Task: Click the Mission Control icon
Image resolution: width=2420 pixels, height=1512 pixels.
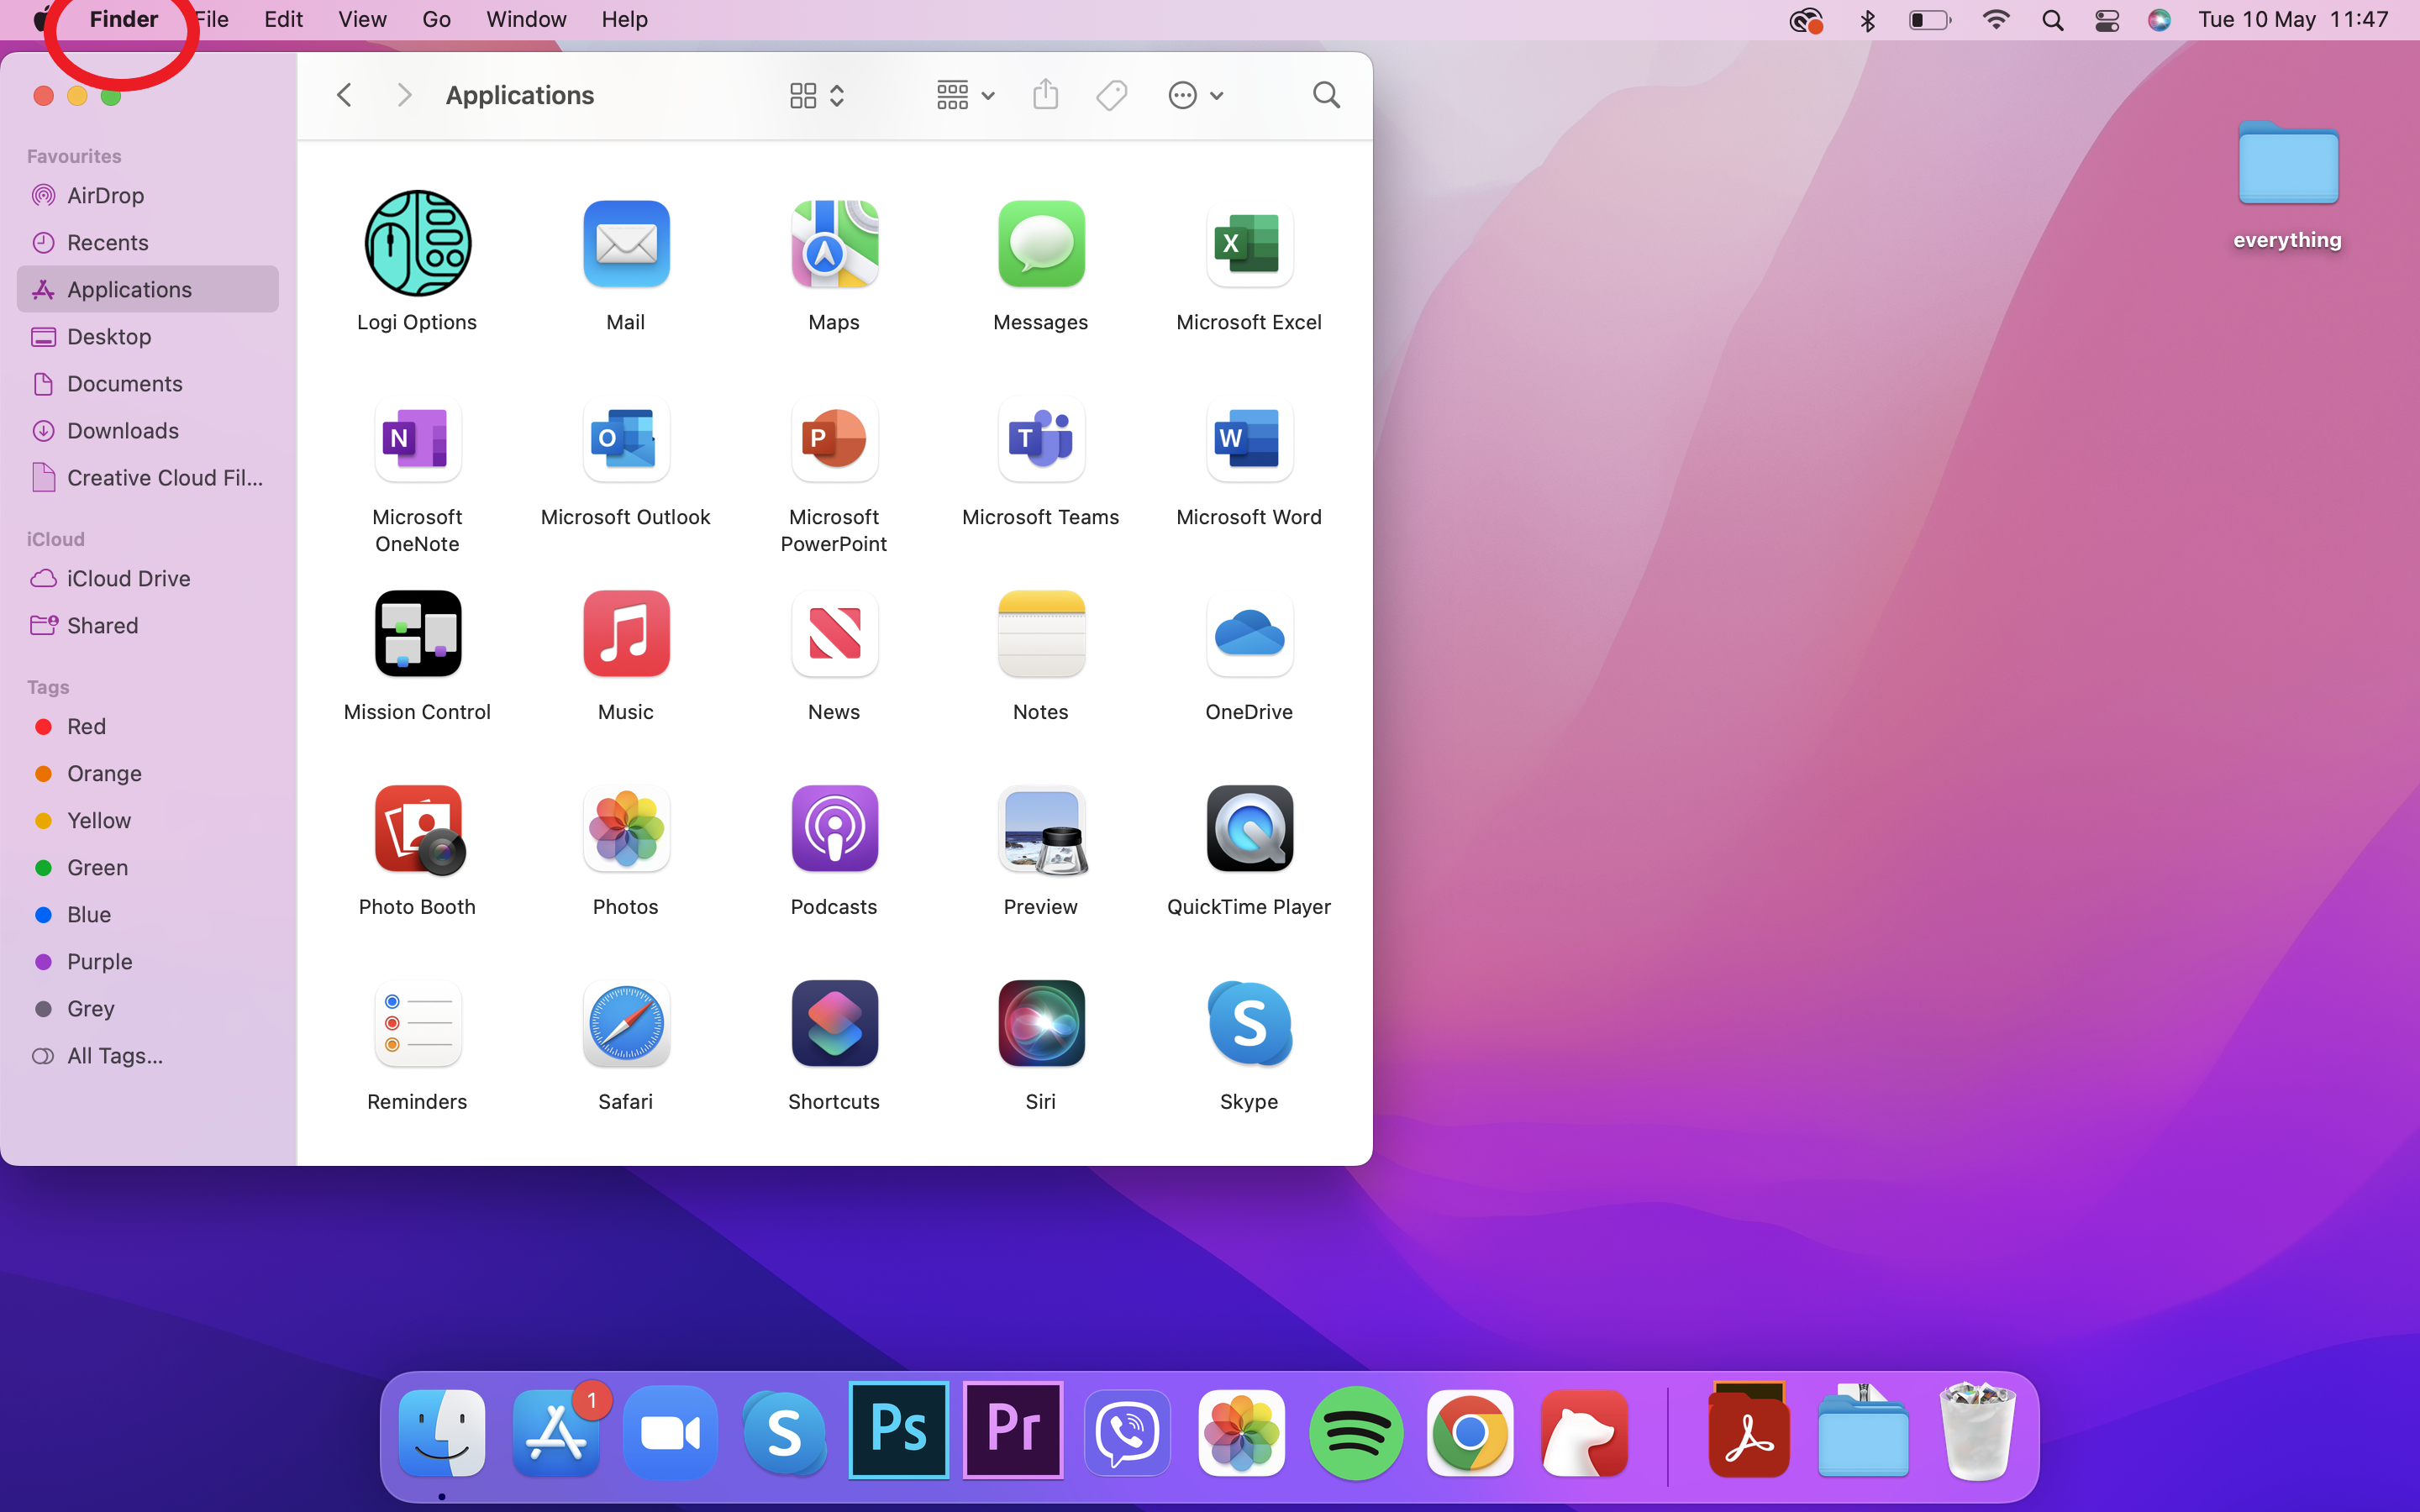Action: coord(417,633)
